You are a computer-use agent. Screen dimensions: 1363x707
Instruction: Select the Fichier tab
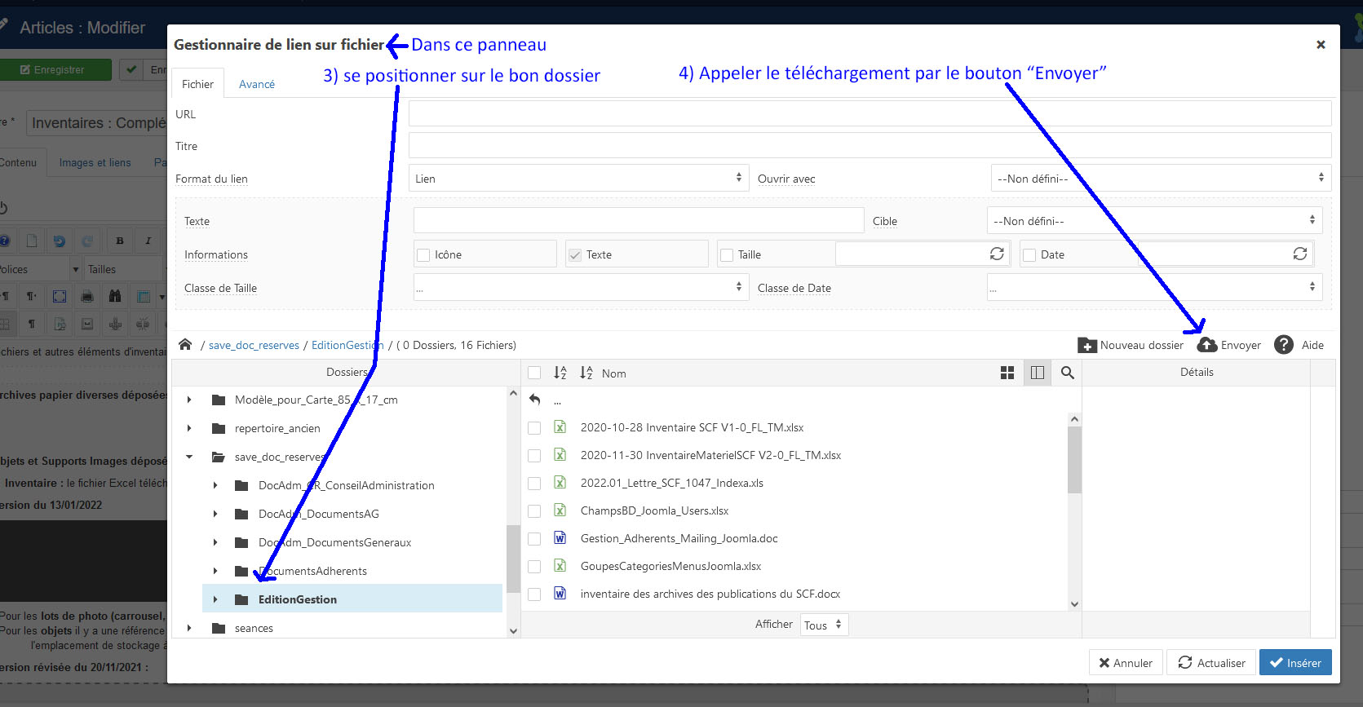click(197, 84)
